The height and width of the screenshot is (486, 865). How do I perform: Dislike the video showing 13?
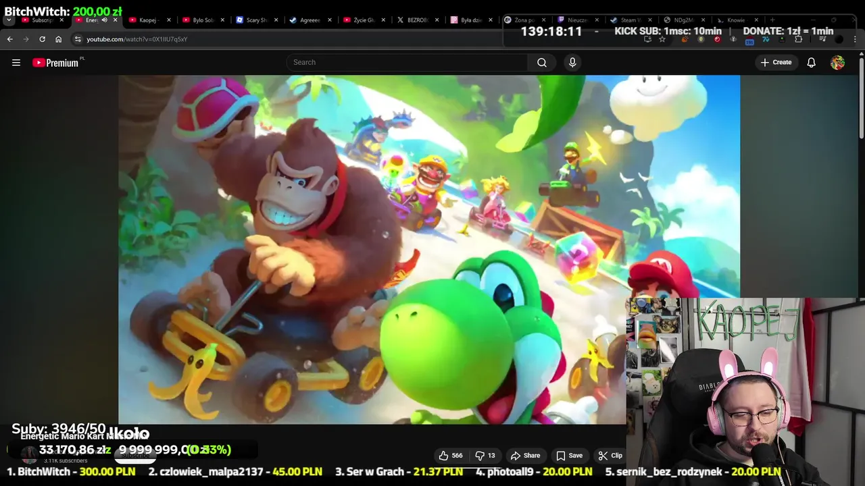(x=485, y=456)
